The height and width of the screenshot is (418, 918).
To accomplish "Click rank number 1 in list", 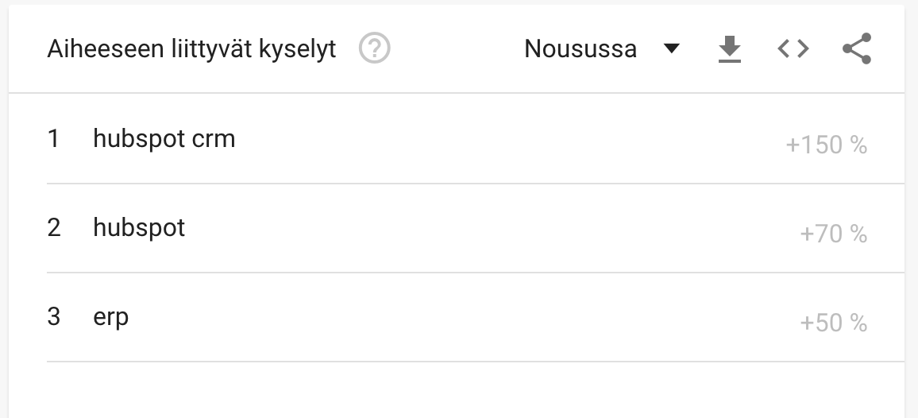I will click(x=53, y=139).
